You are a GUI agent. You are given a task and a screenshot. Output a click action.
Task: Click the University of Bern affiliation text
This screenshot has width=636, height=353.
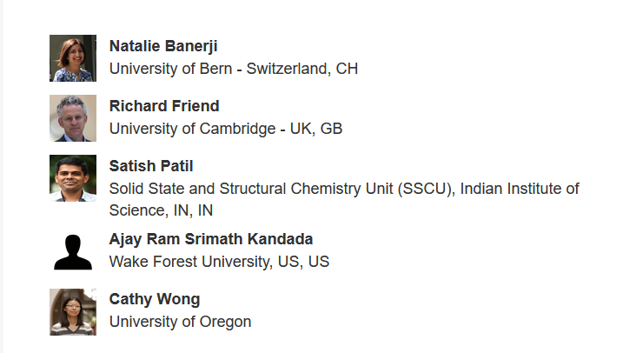pos(171,69)
